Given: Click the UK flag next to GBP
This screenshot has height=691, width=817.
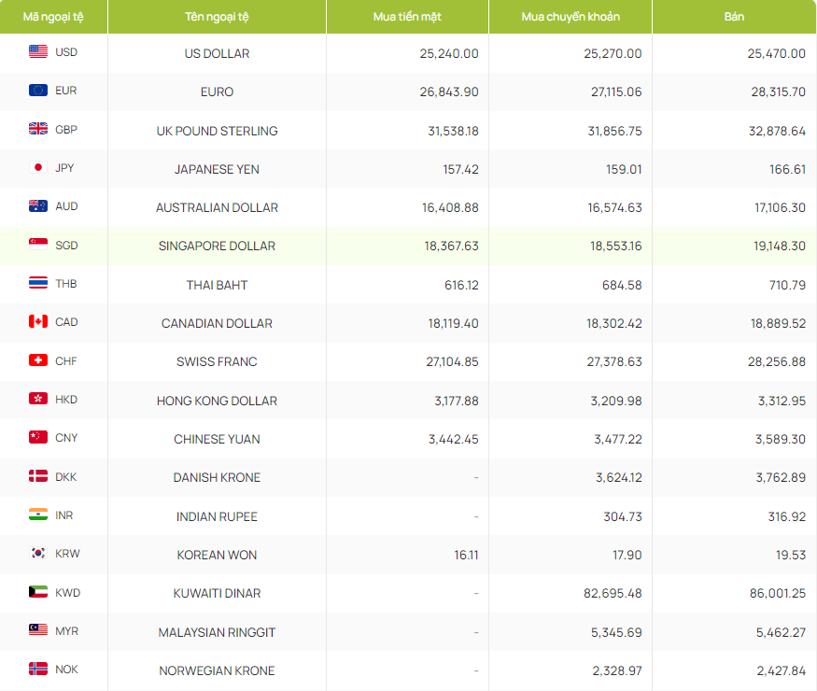Looking at the screenshot, I should coord(38,129).
